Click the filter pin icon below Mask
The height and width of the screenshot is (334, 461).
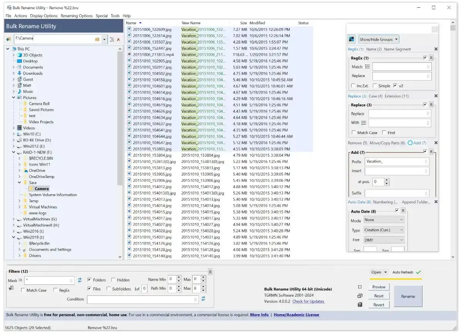point(11,289)
